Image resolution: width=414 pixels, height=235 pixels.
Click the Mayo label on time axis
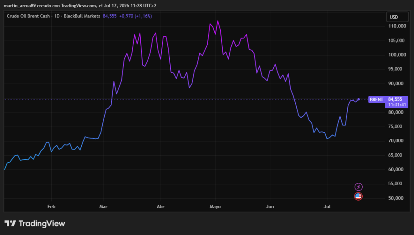[215, 206]
